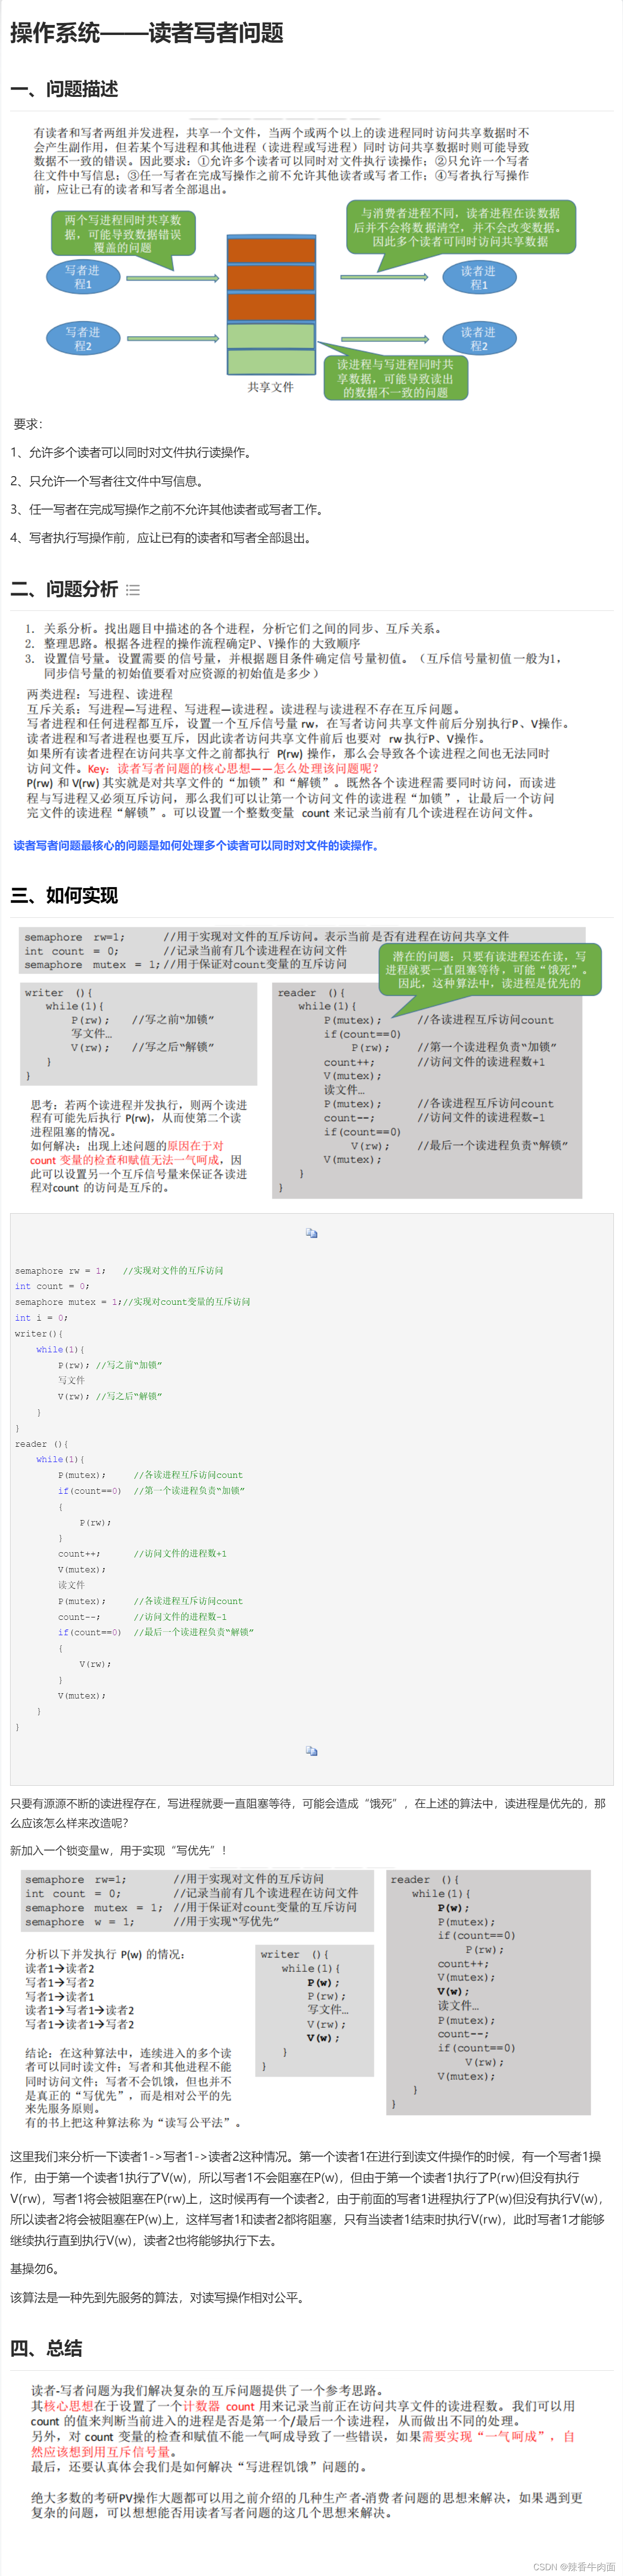The height and width of the screenshot is (2576, 623).
Task: Click the heading 二、问题分析
Action: point(64,589)
